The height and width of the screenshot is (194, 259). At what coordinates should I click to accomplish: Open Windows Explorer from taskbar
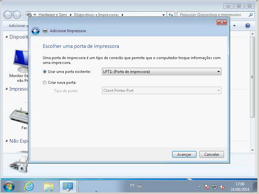(x=49, y=186)
